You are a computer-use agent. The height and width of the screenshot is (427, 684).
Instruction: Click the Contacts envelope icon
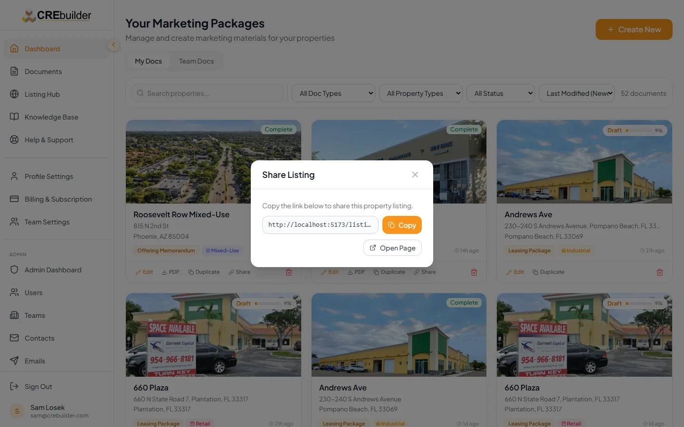14,338
